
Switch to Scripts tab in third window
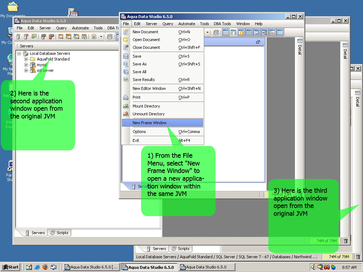point(181,249)
